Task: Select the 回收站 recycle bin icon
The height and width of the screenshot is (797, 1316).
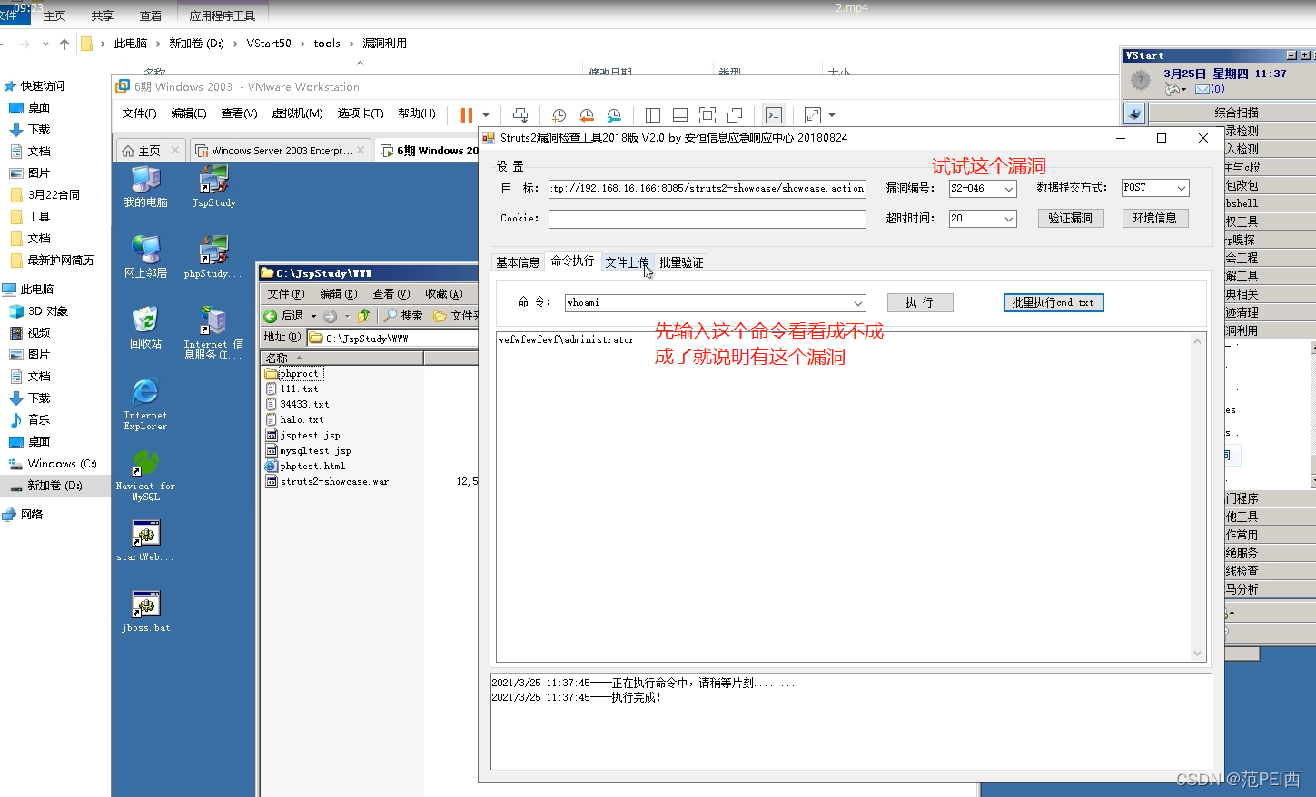Action: (145, 328)
